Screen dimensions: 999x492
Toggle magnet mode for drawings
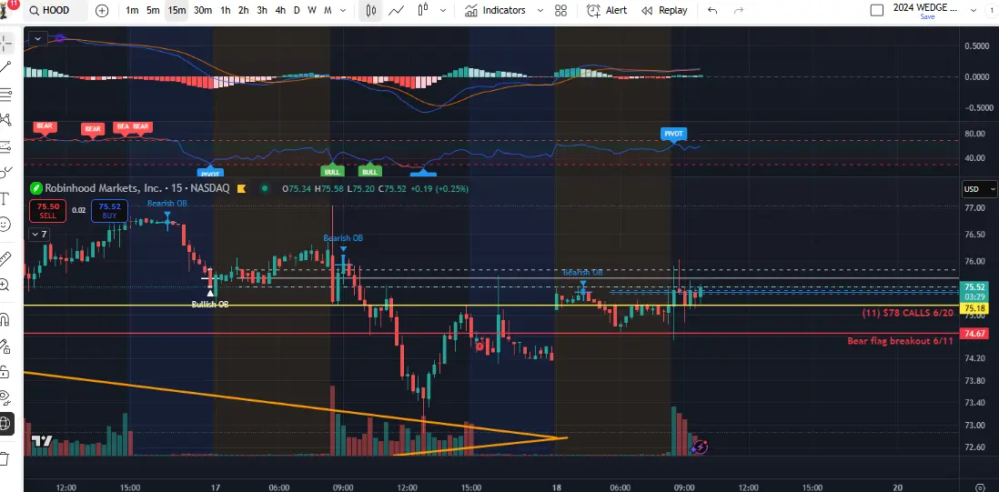(x=5, y=319)
